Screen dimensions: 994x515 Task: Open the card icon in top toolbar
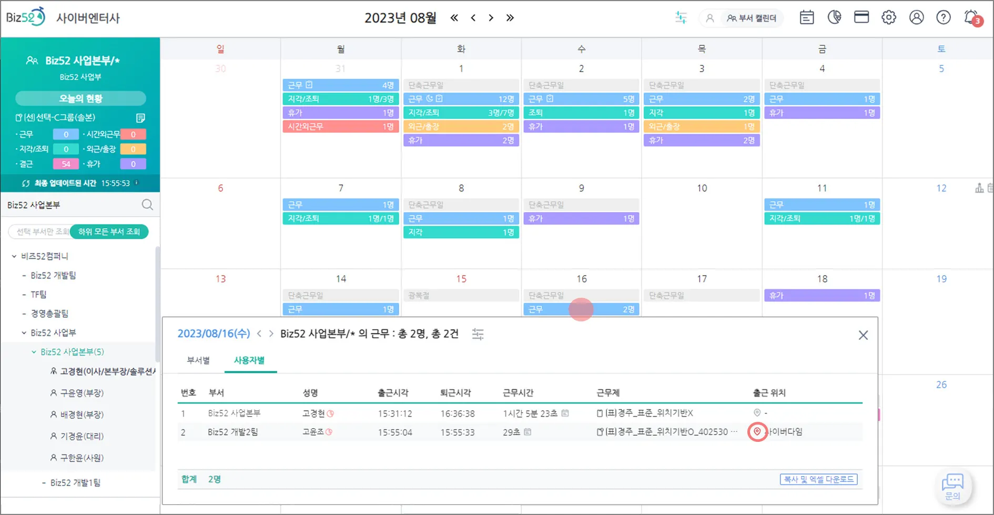point(861,17)
